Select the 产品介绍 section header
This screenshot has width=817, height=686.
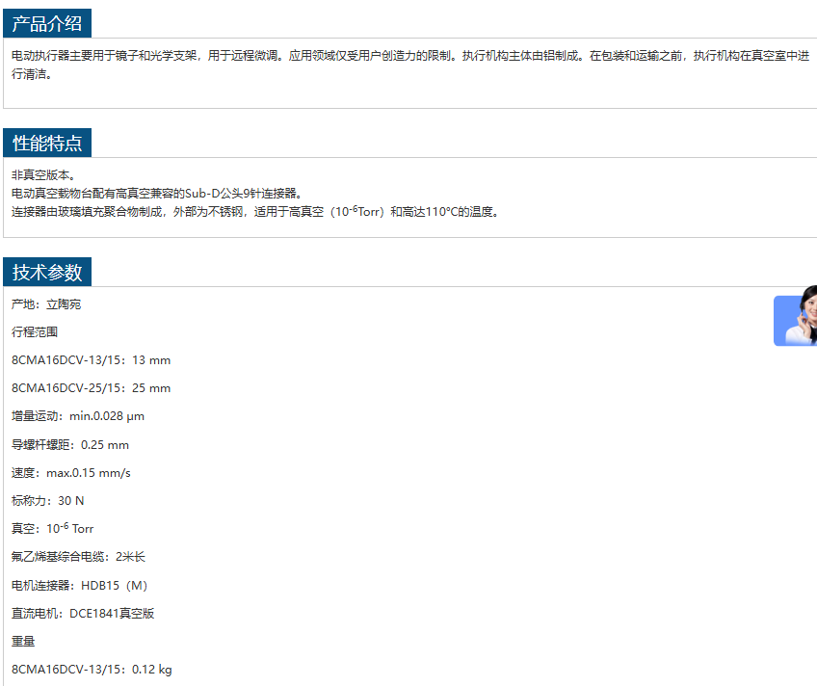pyautogui.click(x=47, y=24)
